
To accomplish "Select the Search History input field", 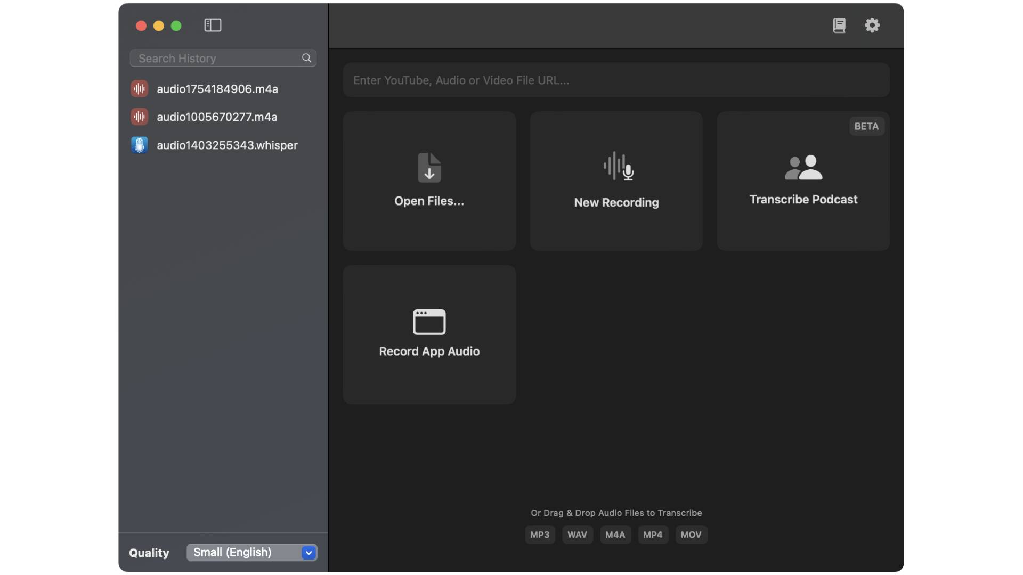I will (222, 57).
